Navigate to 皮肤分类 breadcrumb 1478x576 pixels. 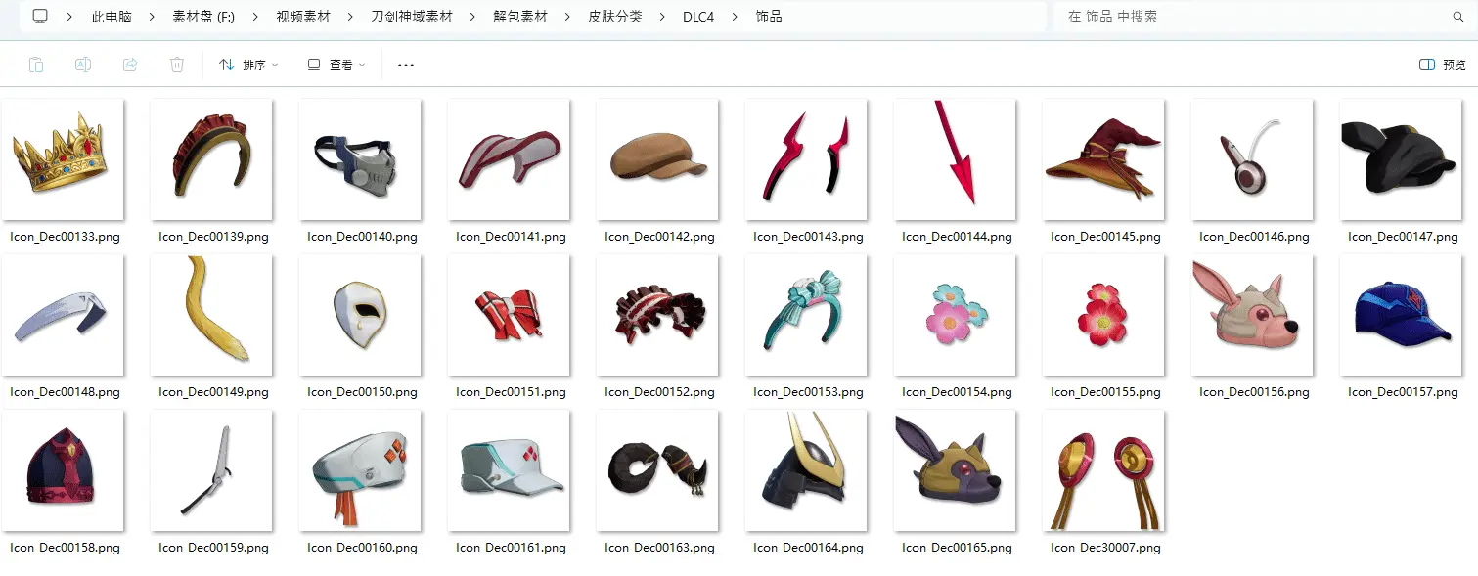coord(615,17)
